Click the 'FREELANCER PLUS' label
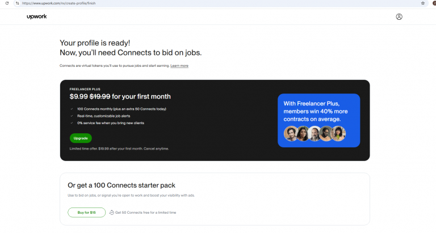Image resolution: width=436 pixels, height=233 pixels. click(x=85, y=89)
